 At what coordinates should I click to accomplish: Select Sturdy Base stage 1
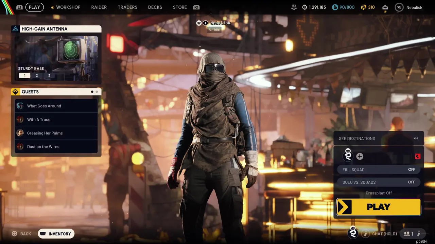click(24, 75)
